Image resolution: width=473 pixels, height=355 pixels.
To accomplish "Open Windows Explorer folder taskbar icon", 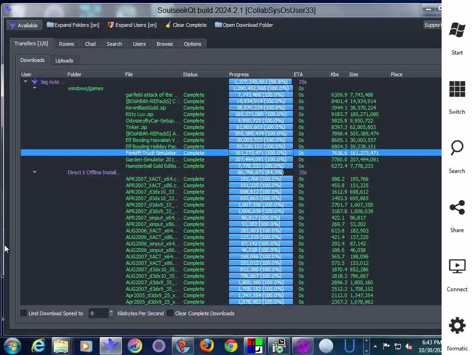I will [x=61, y=346].
